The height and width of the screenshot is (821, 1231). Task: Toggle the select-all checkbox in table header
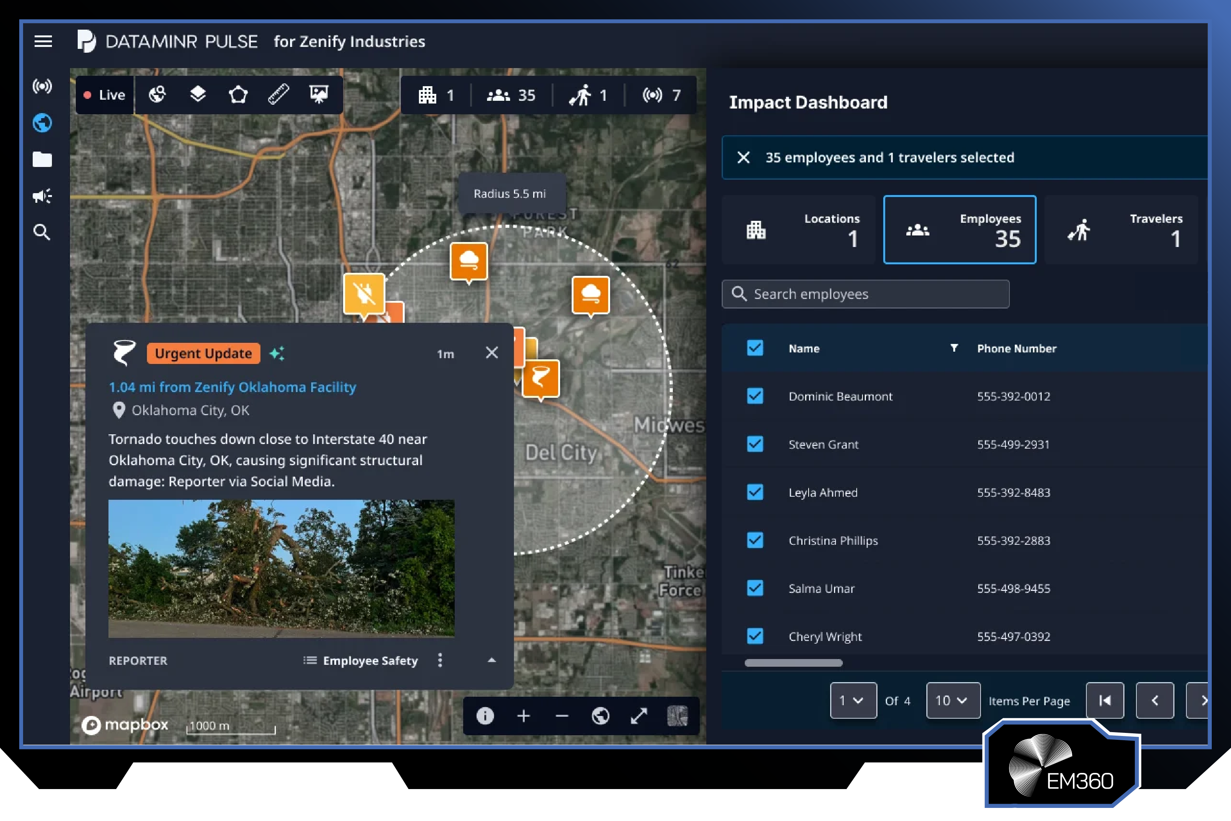pyautogui.click(x=755, y=348)
